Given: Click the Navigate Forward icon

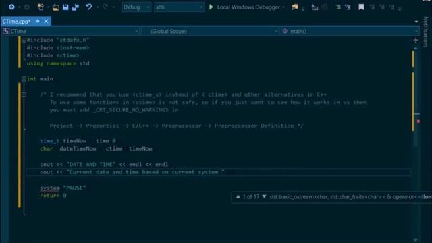Looking at the screenshot, I should 27,7.
